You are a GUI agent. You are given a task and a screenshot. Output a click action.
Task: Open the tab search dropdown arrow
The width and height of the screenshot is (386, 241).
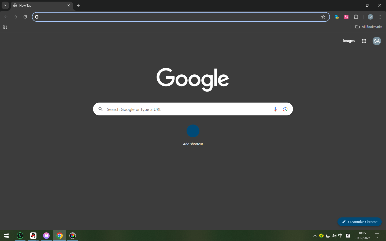(5, 5)
